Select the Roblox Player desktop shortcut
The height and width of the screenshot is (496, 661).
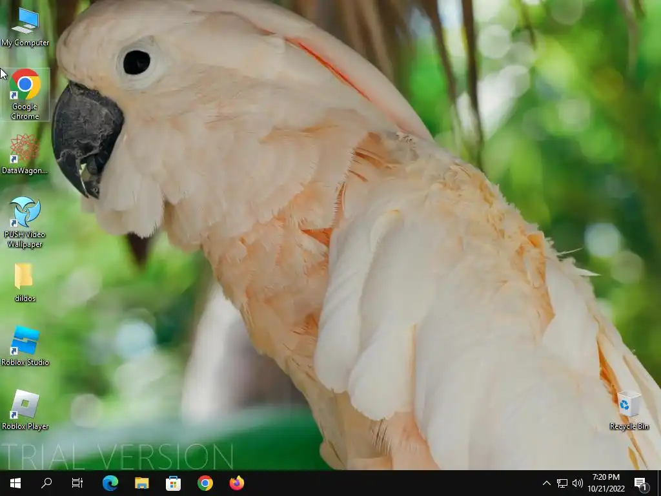(x=25, y=410)
